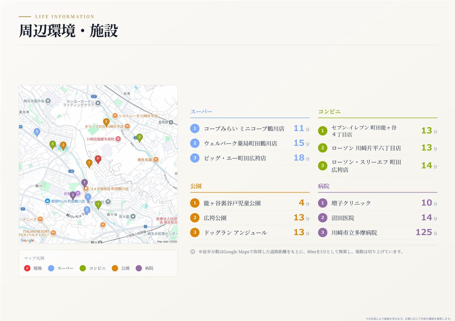The height and width of the screenshot is (321, 455).
Task: Click badge 1 beside コープみらい ミニコープ鶴川店
Action: tap(195, 129)
